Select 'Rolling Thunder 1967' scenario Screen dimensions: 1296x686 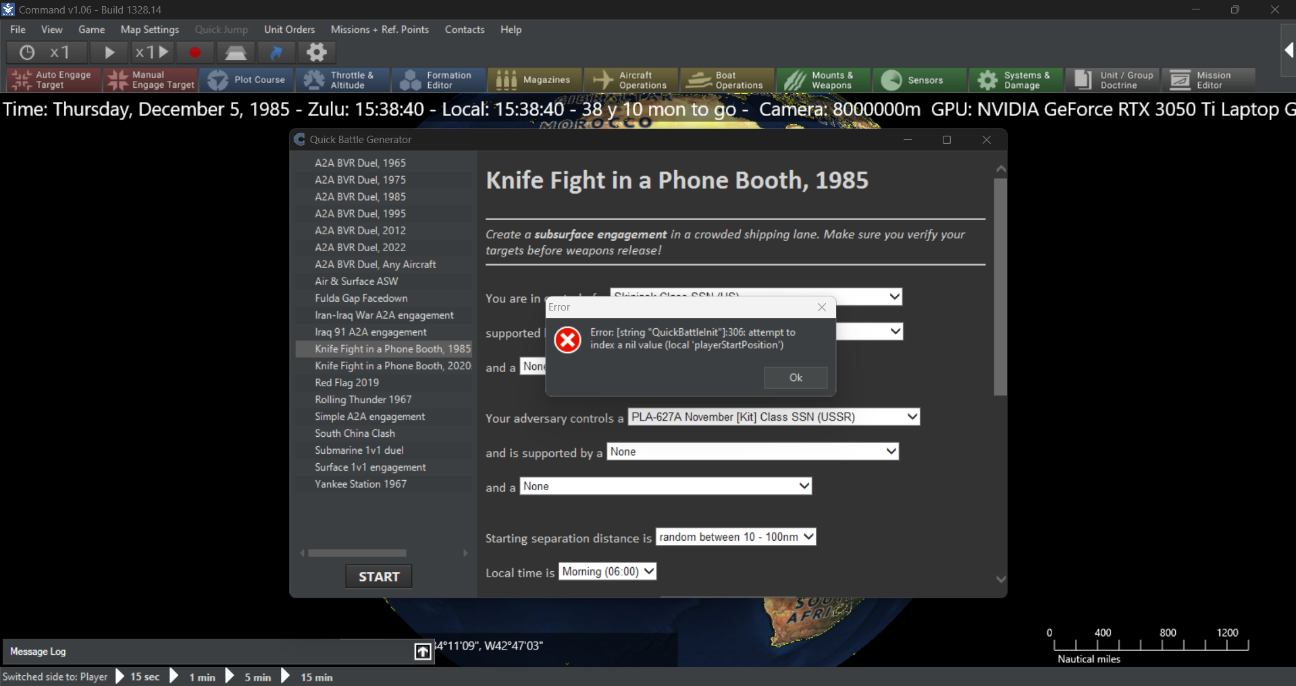coord(363,399)
